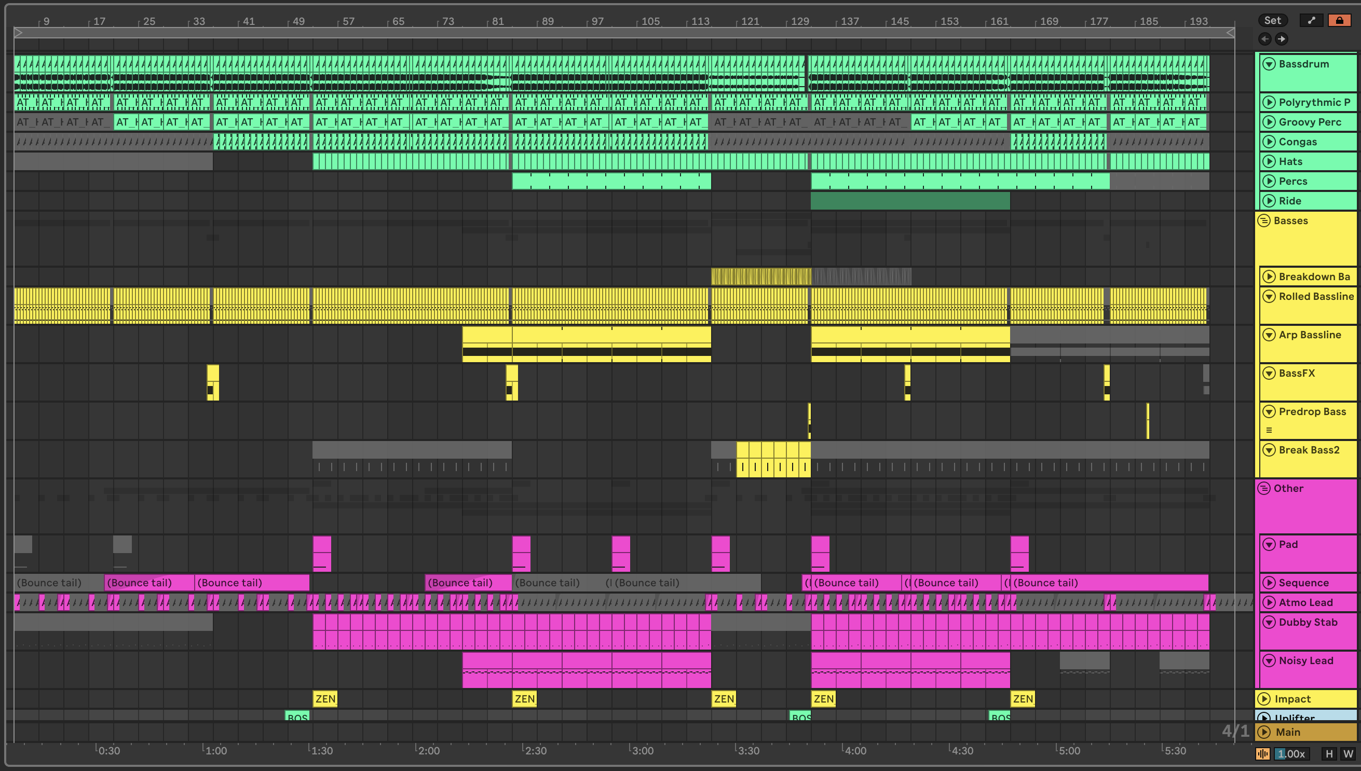Viewport: 1361px width, 771px height.
Task: Unfold the Ride track
Action: tap(1269, 201)
